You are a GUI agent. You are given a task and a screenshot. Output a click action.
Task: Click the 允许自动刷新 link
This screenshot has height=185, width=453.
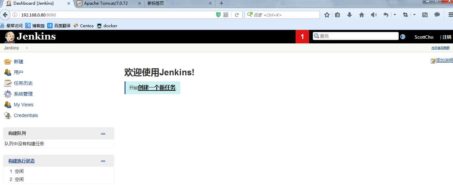441,48
